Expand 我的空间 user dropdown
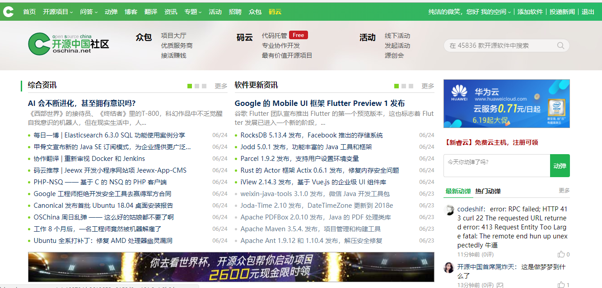The height and width of the screenshot is (288, 602). click(495, 12)
